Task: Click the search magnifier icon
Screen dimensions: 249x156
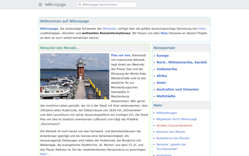Action: [x=80, y=5]
